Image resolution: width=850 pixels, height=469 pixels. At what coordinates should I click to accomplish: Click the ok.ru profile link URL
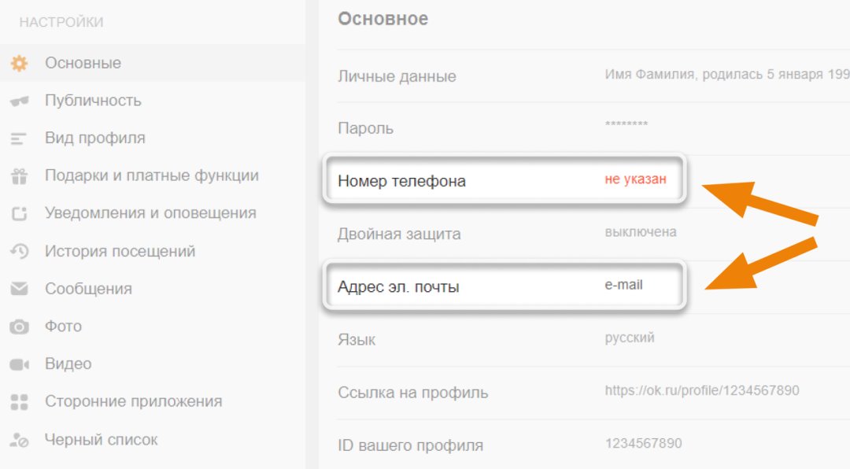pyautogui.click(x=702, y=391)
